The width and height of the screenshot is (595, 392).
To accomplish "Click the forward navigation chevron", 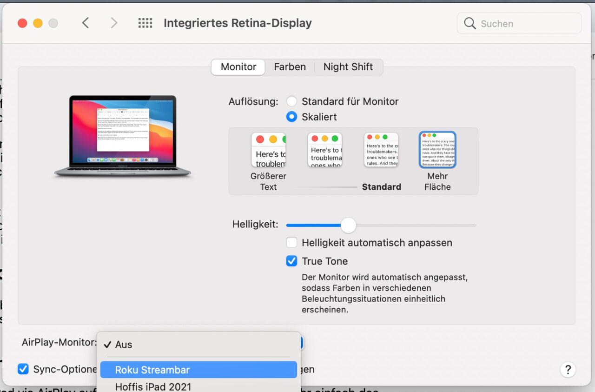I will pyautogui.click(x=114, y=23).
